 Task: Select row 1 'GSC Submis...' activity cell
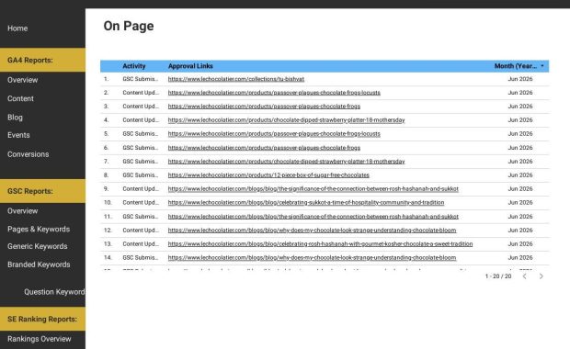141,79
